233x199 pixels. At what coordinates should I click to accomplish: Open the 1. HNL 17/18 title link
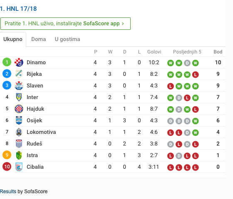(x=18, y=9)
